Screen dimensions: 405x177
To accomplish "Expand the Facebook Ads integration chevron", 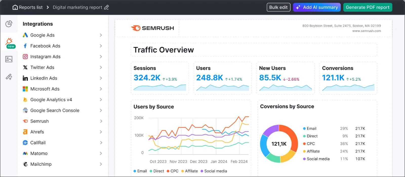I will (x=101, y=46).
